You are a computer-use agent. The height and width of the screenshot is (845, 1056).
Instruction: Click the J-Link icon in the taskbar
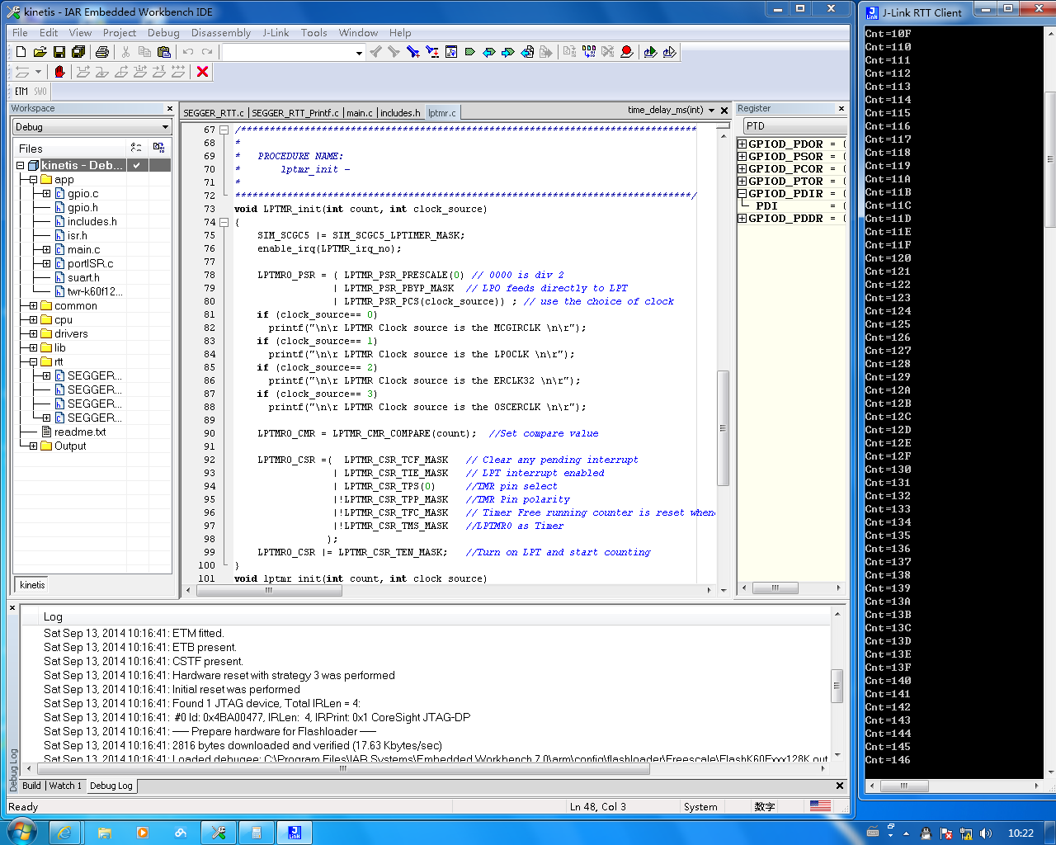point(295,833)
